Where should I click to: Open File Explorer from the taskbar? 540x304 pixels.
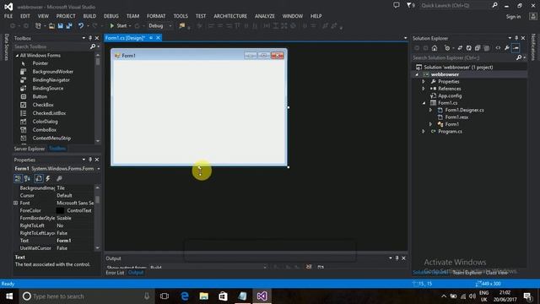point(204,296)
